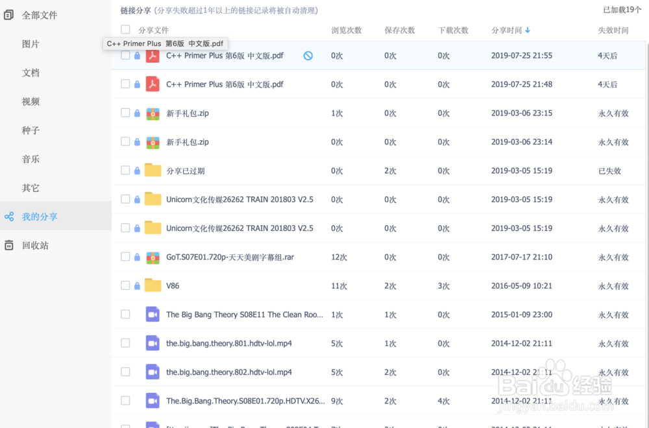Screen dimensions: 649x428
Task: Check the box for Big Bang Theory S08E11
Action: click(x=125, y=315)
